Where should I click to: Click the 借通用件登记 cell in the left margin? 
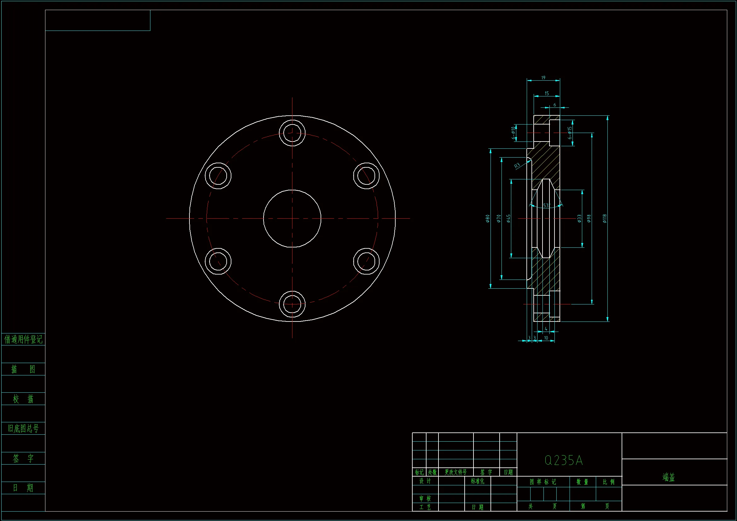(x=23, y=339)
